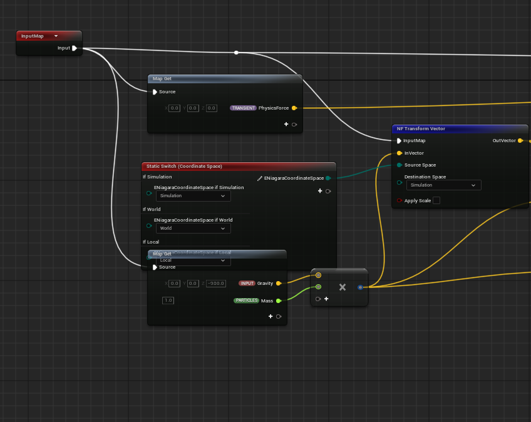Select the Static Switch (Coordinate Space) node header
Viewport: 531px width, 422px height.
tap(239, 167)
